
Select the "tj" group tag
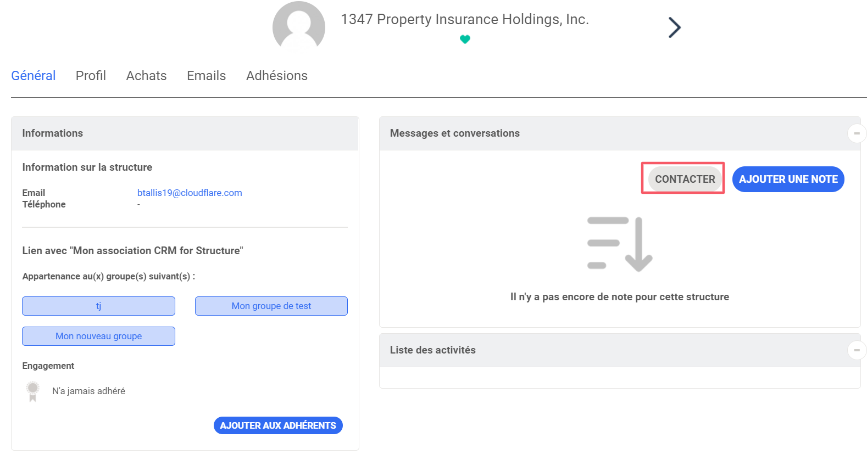[x=98, y=306]
